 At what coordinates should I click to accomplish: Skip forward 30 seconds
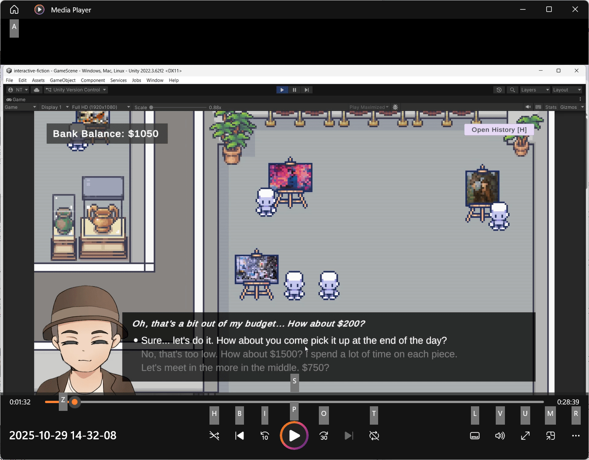(x=324, y=436)
